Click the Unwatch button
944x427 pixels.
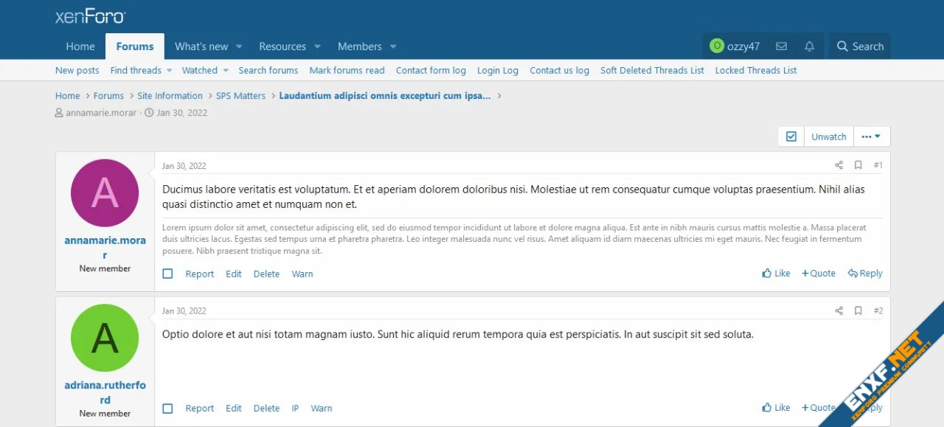[x=829, y=136]
